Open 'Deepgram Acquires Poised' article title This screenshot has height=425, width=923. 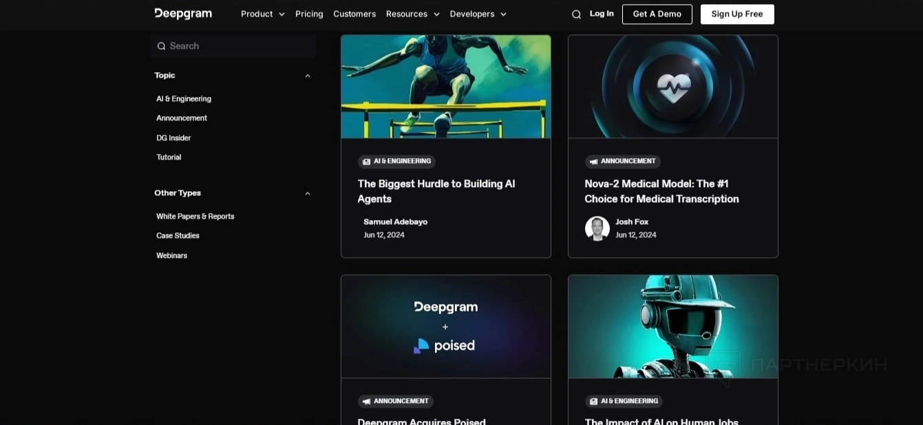422,421
